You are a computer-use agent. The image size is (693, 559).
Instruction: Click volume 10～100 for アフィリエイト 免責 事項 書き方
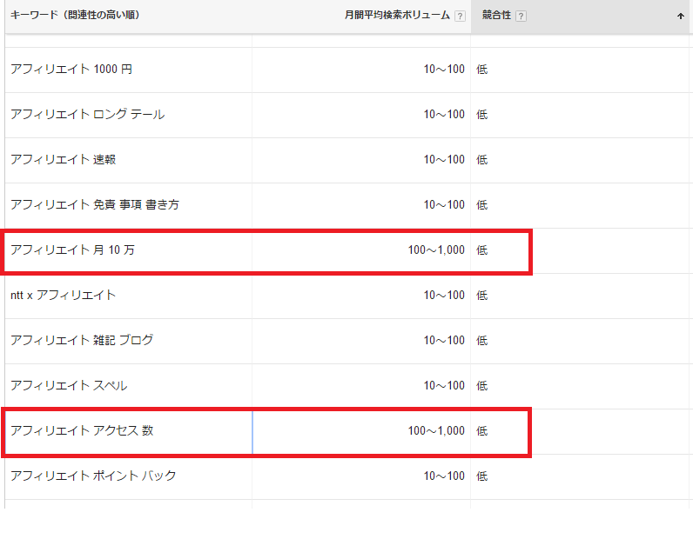pos(444,204)
